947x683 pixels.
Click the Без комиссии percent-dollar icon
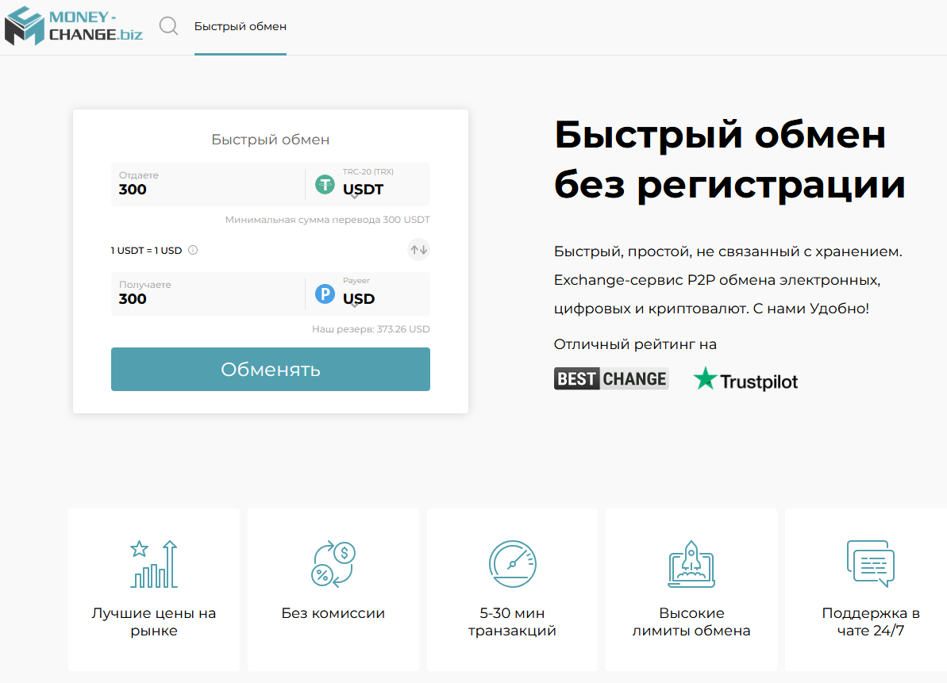pyautogui.click(x=333, y=564)
